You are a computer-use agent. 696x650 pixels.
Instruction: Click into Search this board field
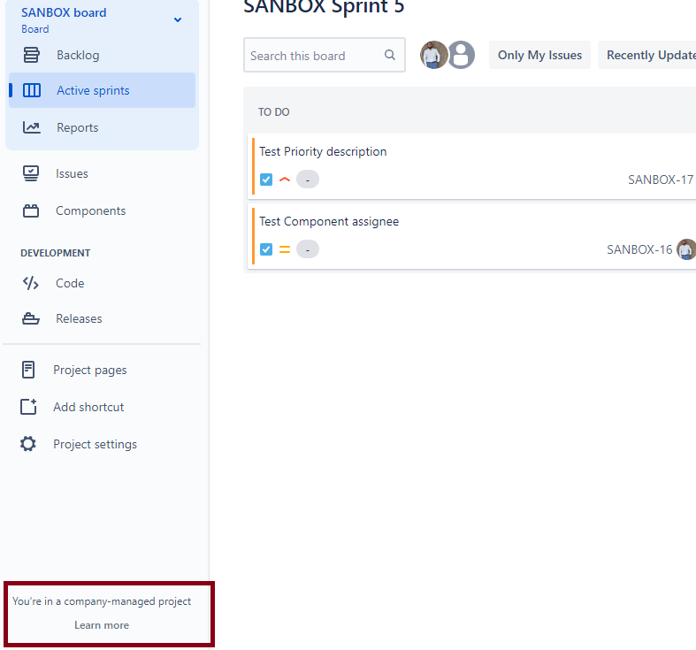324,55
